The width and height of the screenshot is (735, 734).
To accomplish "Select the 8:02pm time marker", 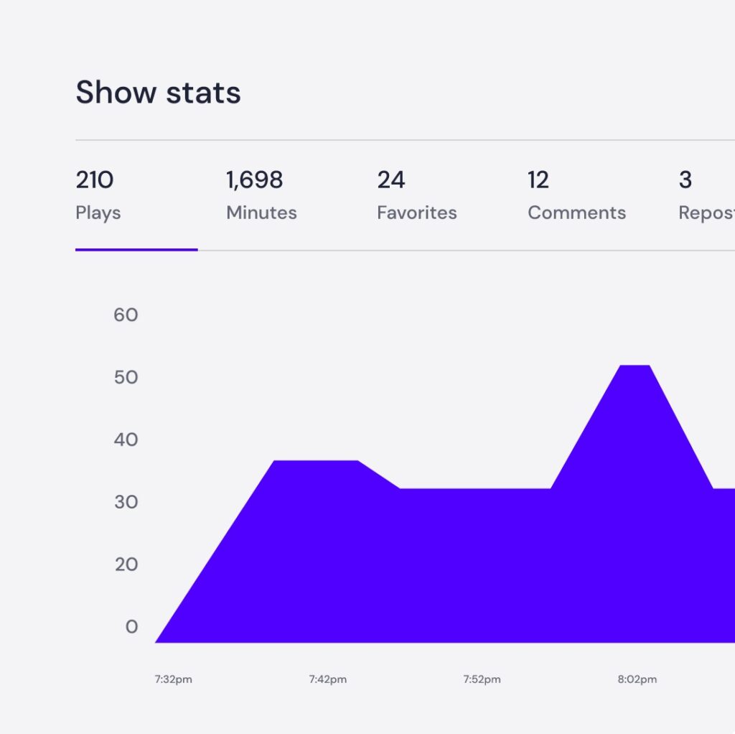I will [637, 679].
